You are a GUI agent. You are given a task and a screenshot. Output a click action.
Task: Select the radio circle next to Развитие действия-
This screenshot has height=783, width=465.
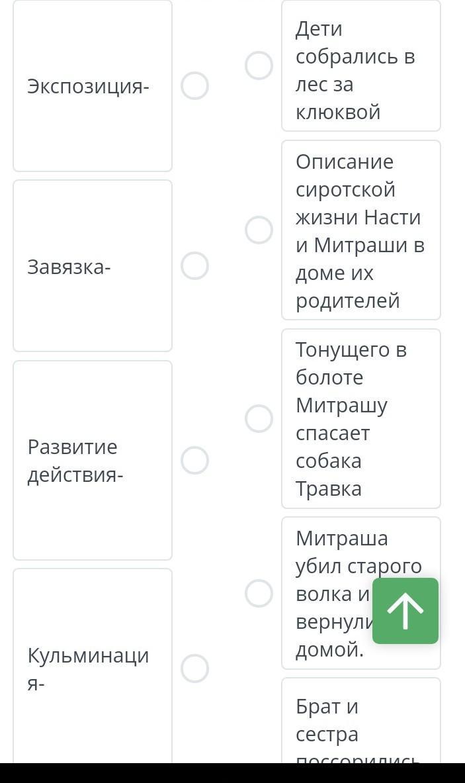click(194, 461)
